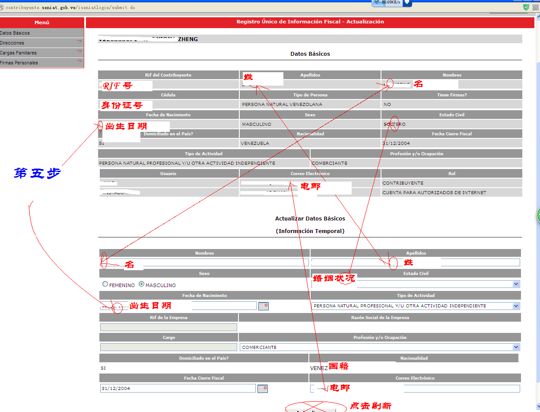
Task: Click the page scrollbar up arrow
Action: click(x=538, y=17)
